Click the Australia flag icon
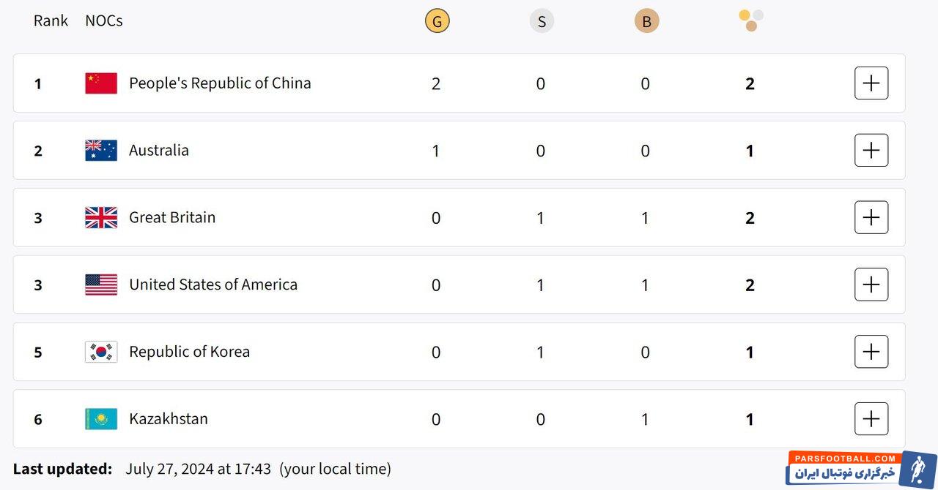938x490 pixels. coord(101,151)
